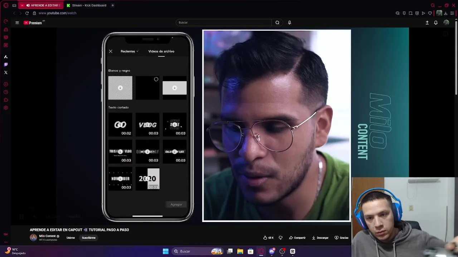Screen dimensions: 458x257
Task: Expand the Recientes dropdown on phone
Action: [130, 51]
